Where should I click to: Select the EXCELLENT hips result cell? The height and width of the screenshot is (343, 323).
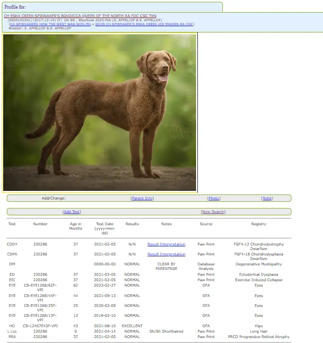click(x=132, y=326)
